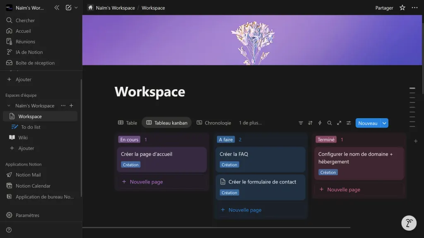The width and height of the screenshot is (424, 238).
Task: Go to Accueil home
Action: 41,31
